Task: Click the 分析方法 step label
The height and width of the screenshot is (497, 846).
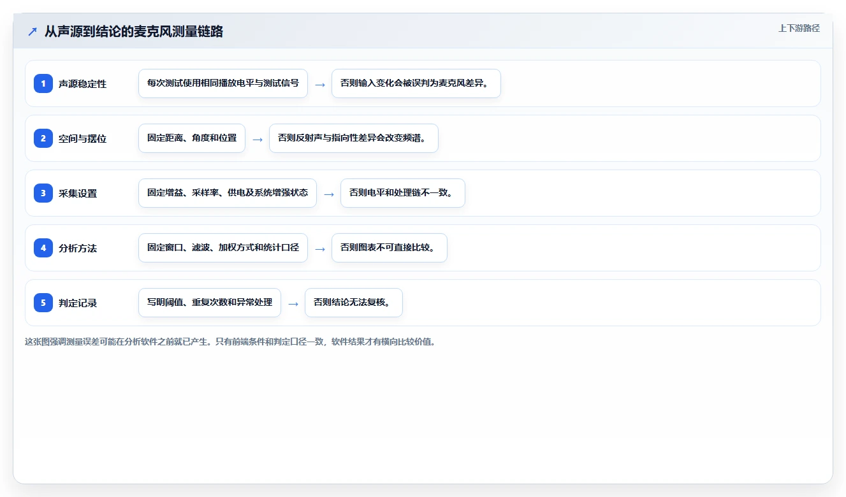Action: [78, 248]
